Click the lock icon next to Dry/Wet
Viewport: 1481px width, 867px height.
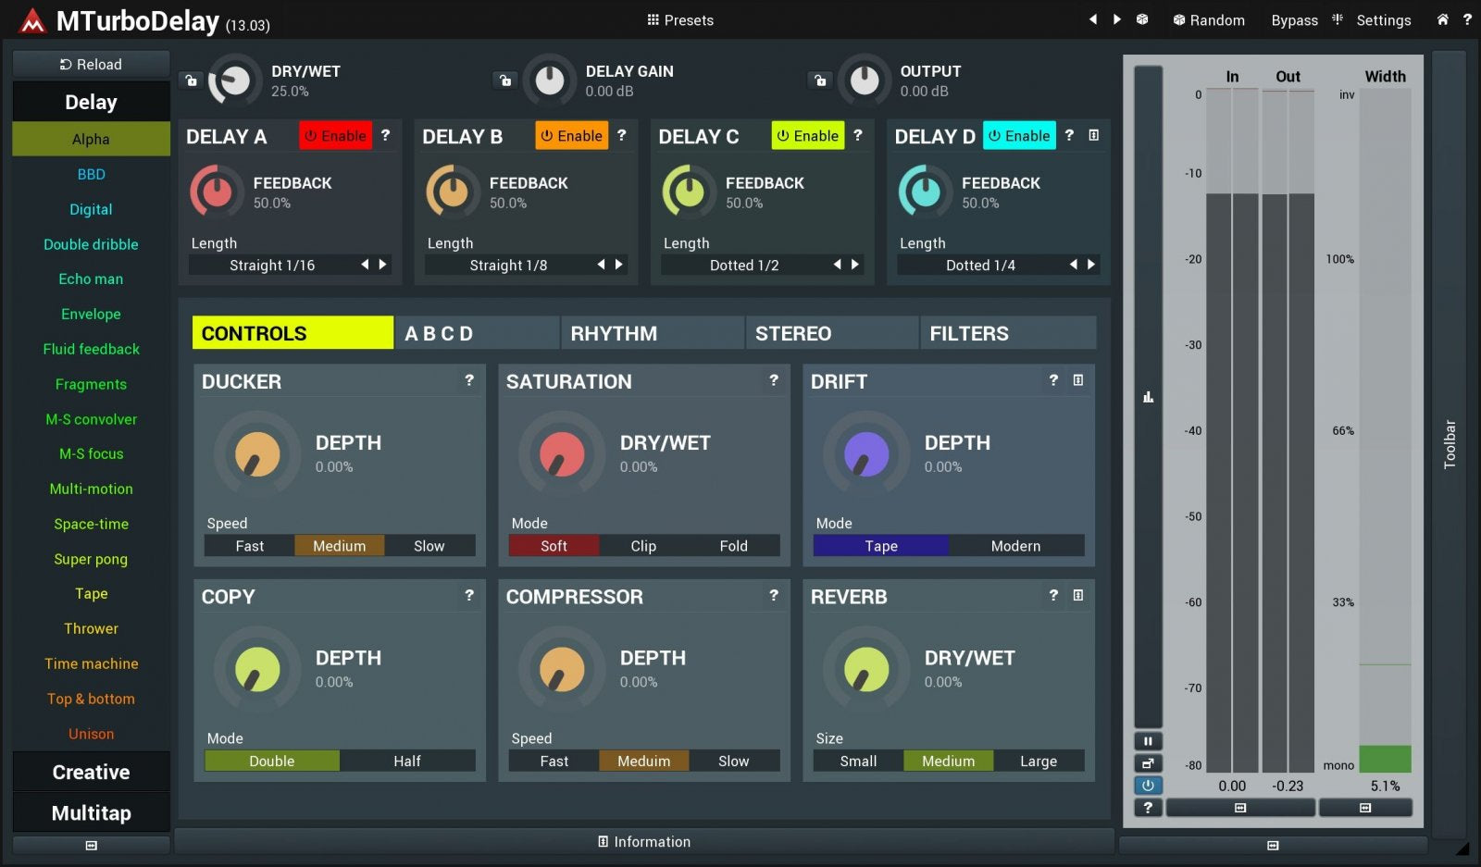(x=191, y=81)
